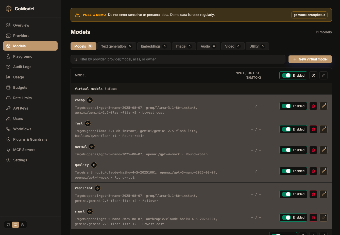Edit the fast virtual model

click(324, 130)
